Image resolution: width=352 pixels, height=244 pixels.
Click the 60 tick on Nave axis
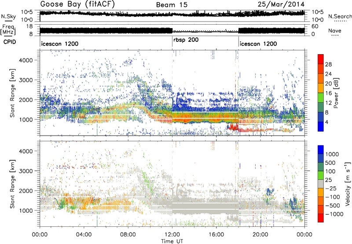pos(315,26)
